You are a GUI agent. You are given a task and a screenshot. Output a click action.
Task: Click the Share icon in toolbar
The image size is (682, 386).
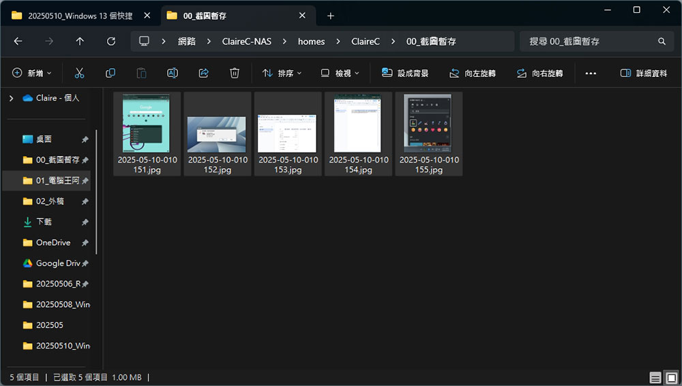pos(203,73)
